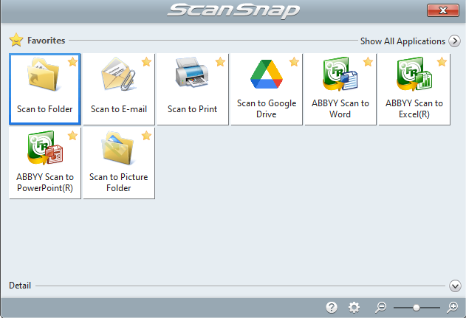Viewport: 466px width, 318px height.
Task: Click the icon size slider handle
Action: [417, 308]
